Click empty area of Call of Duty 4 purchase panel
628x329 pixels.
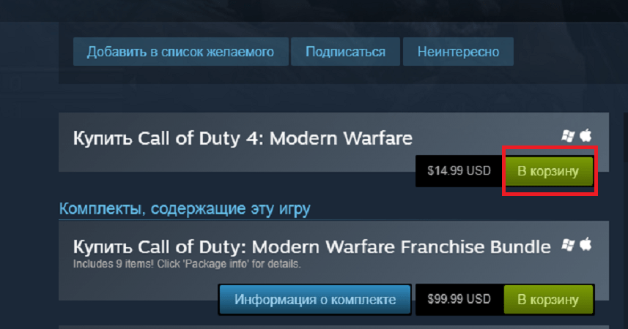[x=240, y=162]
